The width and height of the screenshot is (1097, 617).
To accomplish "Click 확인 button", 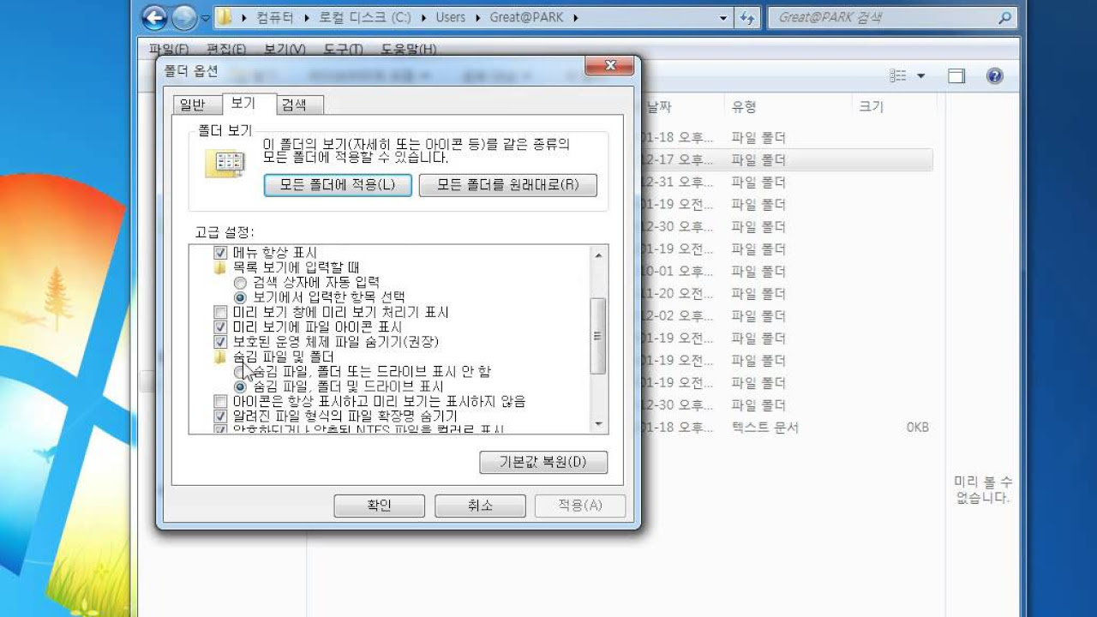I will coord(379,506).
